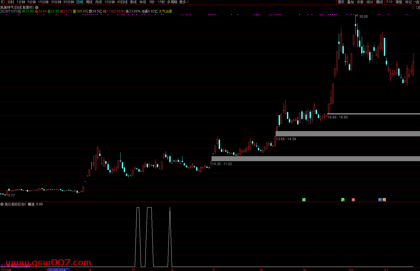The image size is (420, 271).
Task: Click the green 跌 event marker
Action: (343, 200)
